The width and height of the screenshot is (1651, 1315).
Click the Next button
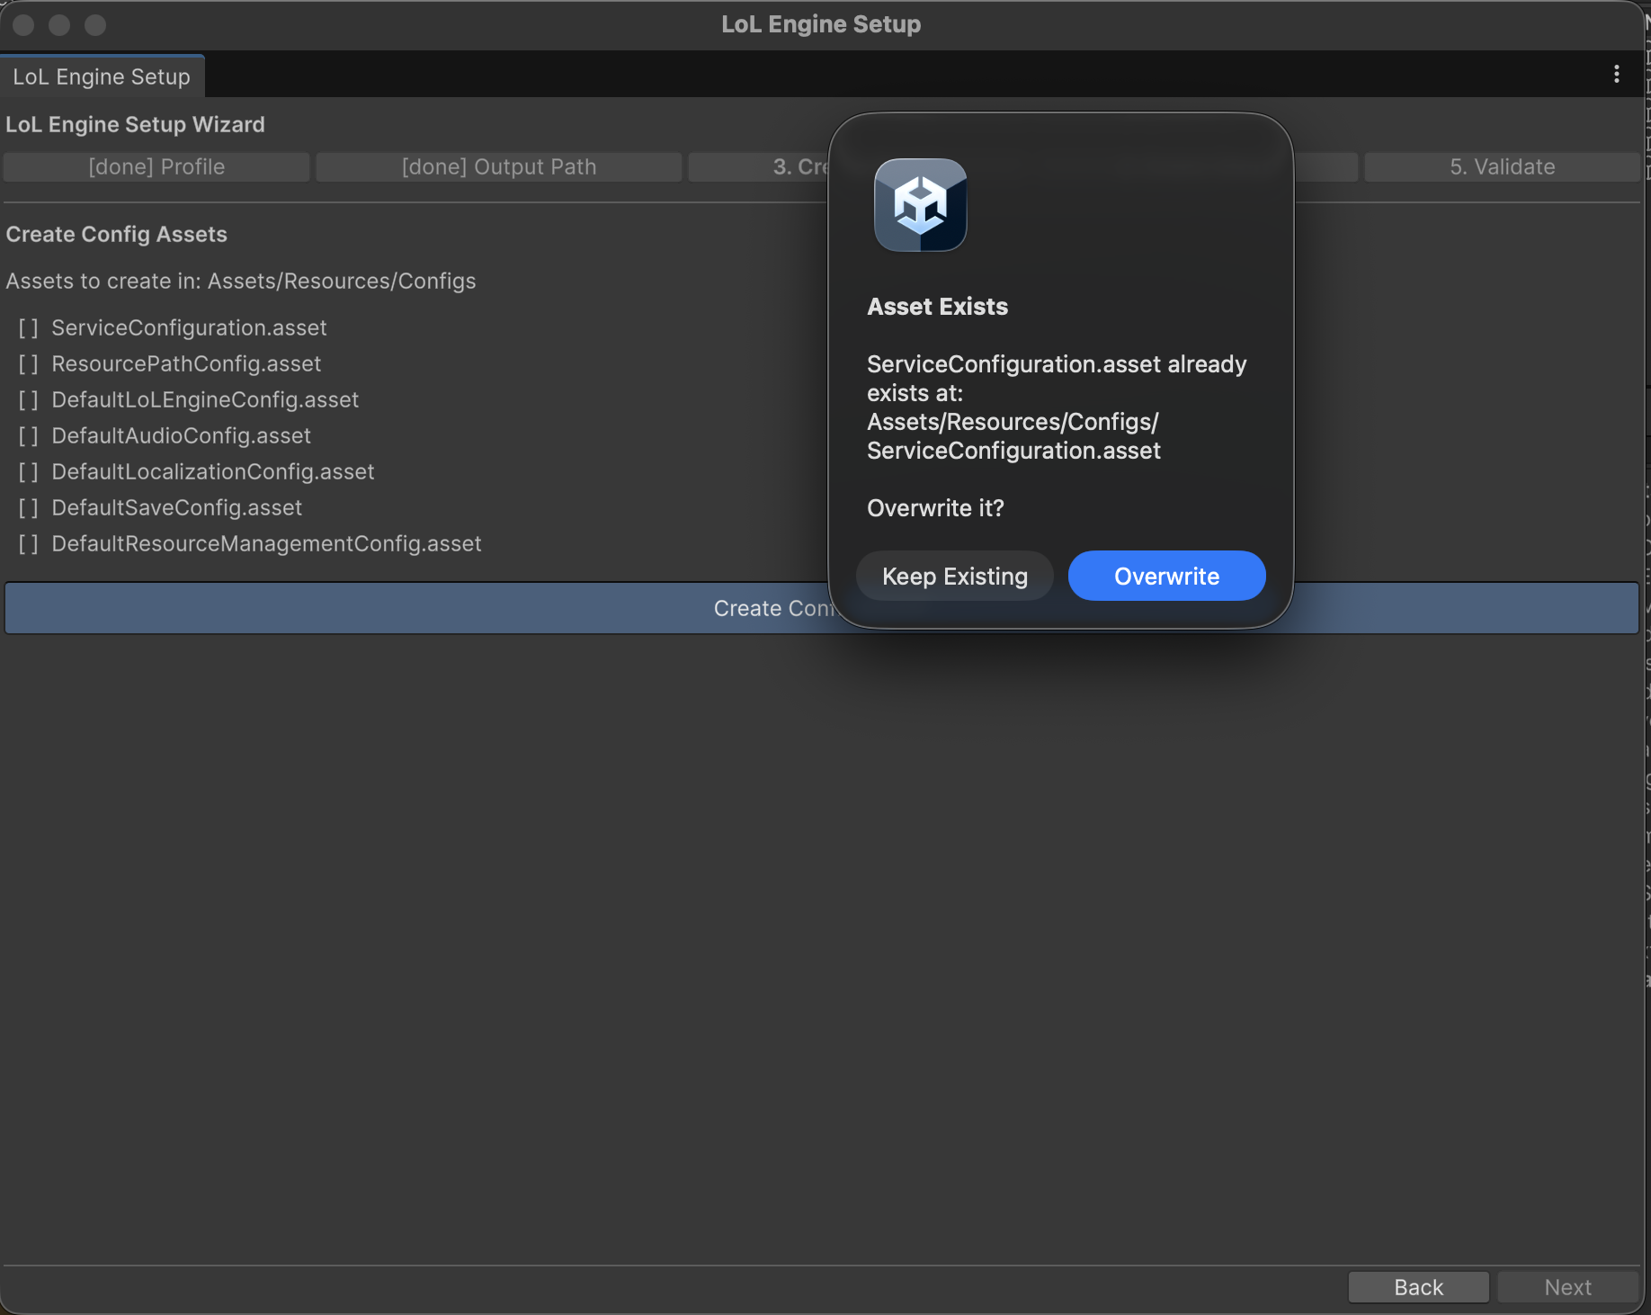tap(1567, 1287)
